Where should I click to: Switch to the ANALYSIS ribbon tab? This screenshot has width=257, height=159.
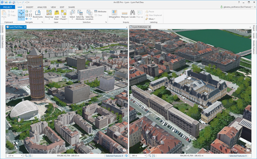42,7
